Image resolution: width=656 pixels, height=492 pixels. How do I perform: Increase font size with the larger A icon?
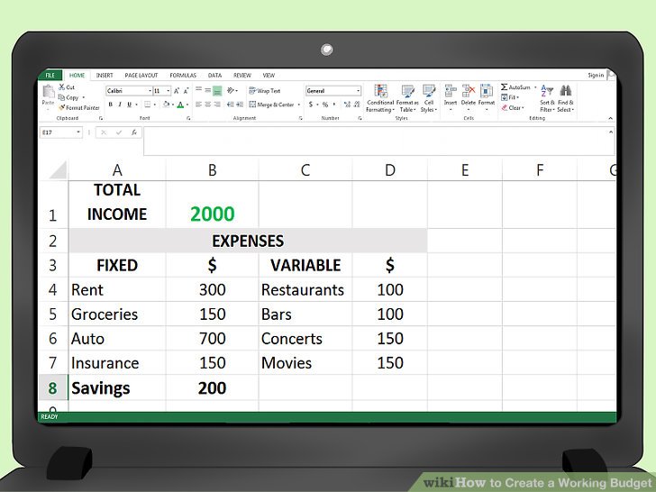[x=177, y=91]
